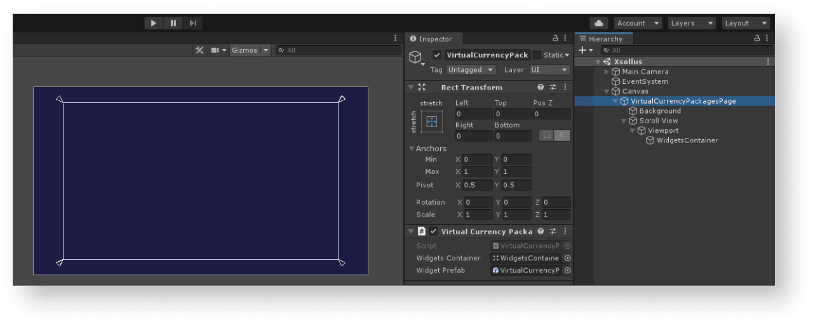813x324 pixels.
Task: Expand the Main Camera tree node
Action: point(607,72)
